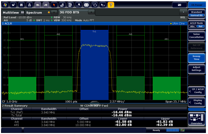Click the Adjust Settings softkey
Viewport: 208px width, 134px height.
point(196,69)
